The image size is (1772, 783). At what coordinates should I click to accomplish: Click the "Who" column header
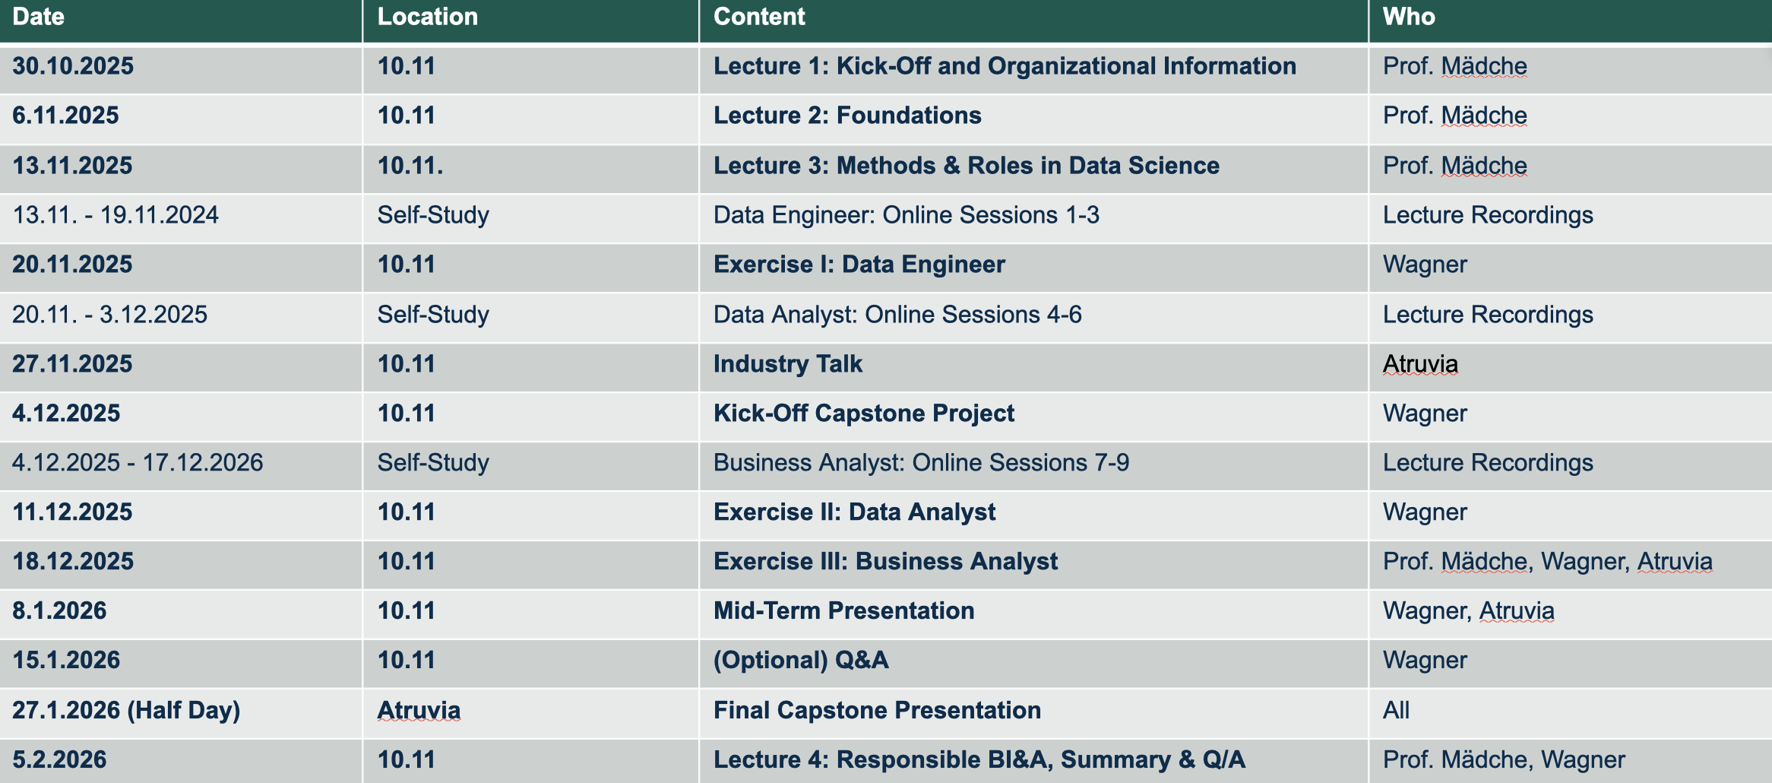click(x=1409, y=17)
